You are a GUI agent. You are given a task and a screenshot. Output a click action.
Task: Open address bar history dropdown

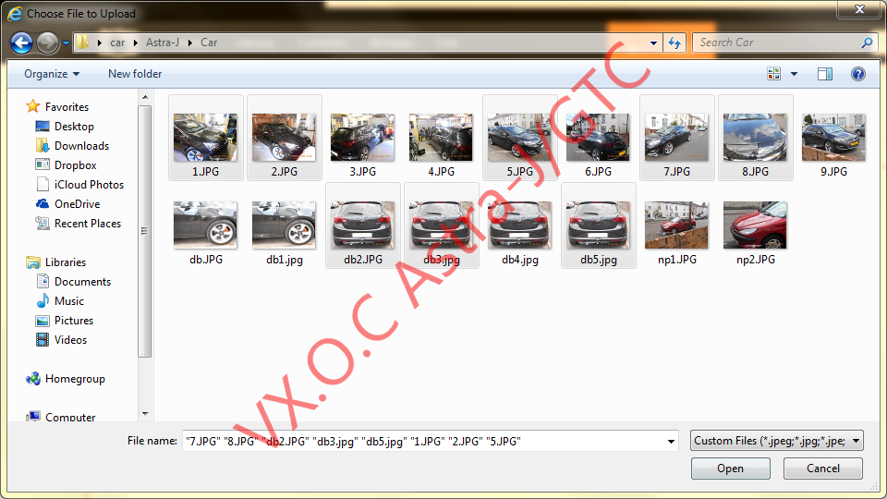(x=653, y=43)
